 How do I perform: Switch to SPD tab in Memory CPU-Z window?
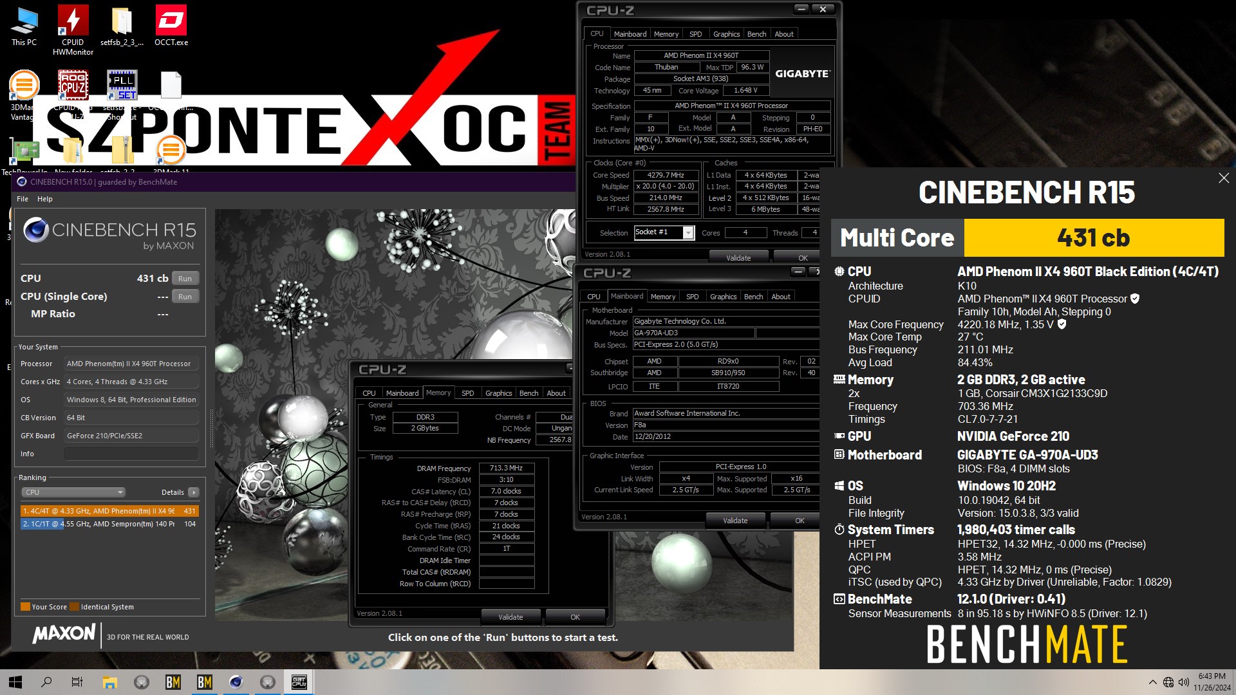point(468,393)
